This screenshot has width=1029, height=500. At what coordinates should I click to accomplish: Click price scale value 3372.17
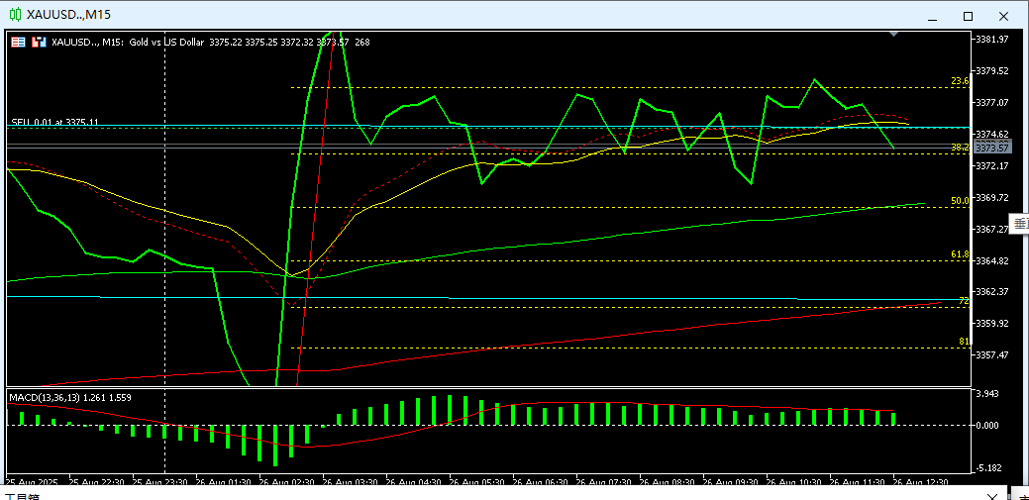(993, 166)
